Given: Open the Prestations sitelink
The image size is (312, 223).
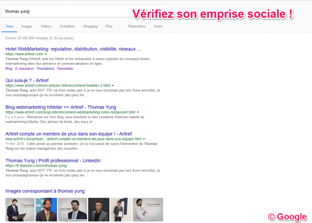Looking at the screenshot, I should [x=45, y=69].
